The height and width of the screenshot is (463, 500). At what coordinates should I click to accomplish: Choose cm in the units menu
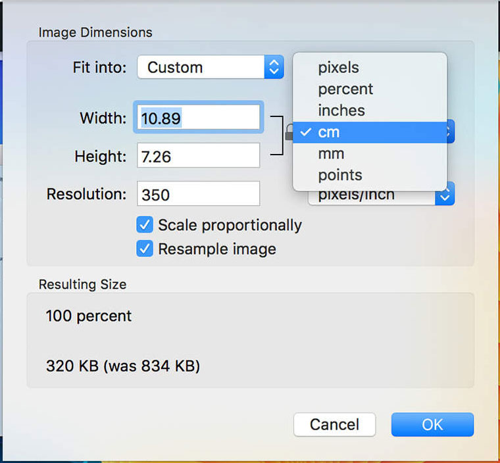pos(329,132)
